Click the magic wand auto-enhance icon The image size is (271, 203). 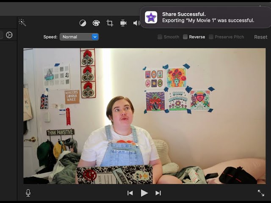click(22, 22)
